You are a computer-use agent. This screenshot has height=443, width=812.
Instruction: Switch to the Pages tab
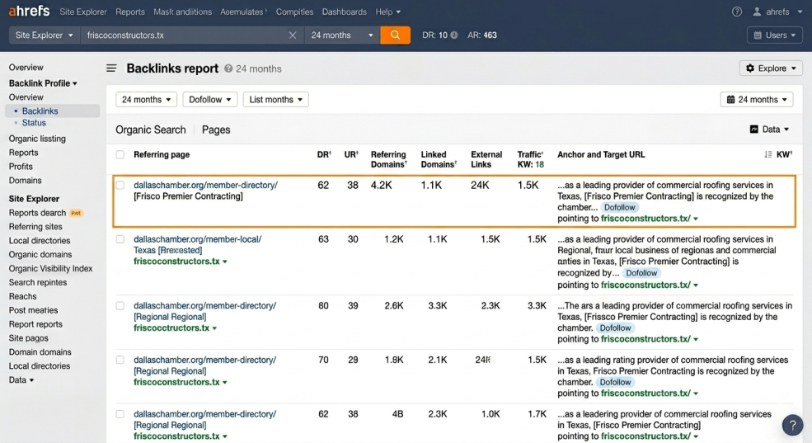216,130
